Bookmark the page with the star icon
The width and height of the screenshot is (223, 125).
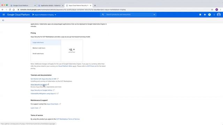click(x=212, y=10)
